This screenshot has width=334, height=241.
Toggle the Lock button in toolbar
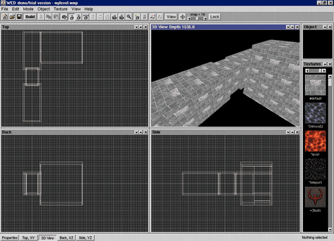pos(214,17)
